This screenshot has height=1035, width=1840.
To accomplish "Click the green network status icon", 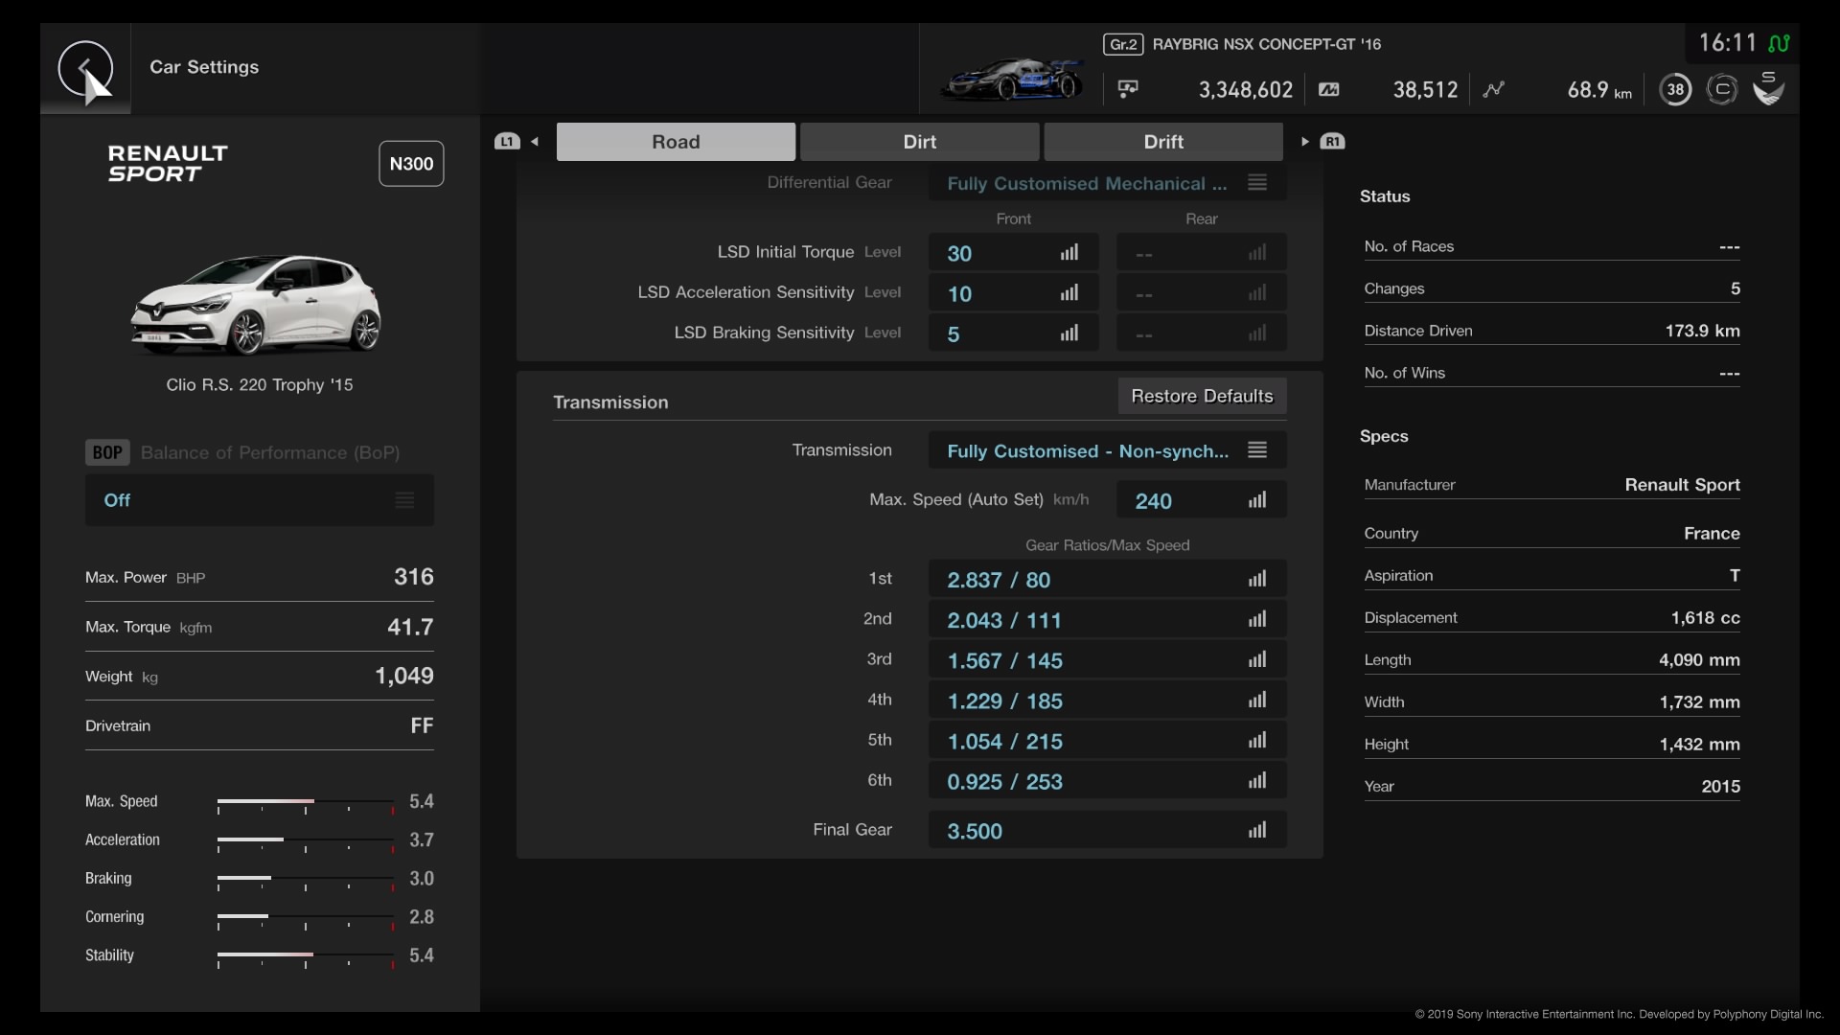I will coord(1780,43).
